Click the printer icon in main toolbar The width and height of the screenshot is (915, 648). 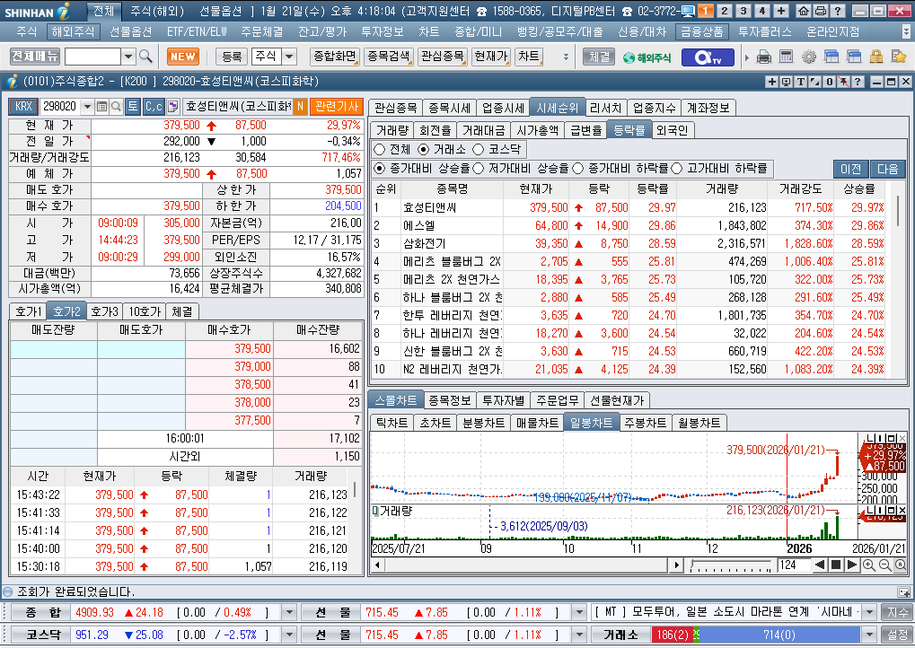click(763, 57)
